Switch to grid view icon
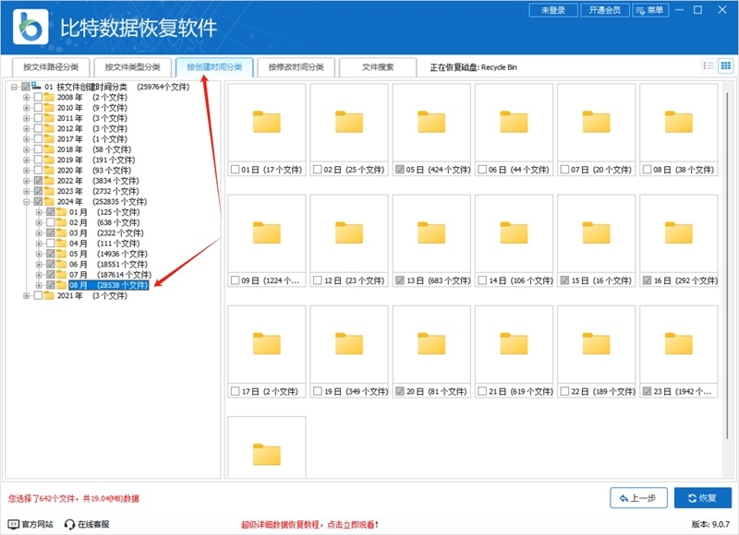Screen dimensions: 739x535 728,65
